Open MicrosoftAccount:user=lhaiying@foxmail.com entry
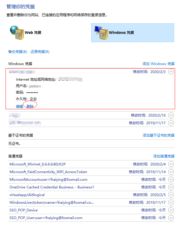The width and height of the screenshot is (193, 227). coord(48,180)
